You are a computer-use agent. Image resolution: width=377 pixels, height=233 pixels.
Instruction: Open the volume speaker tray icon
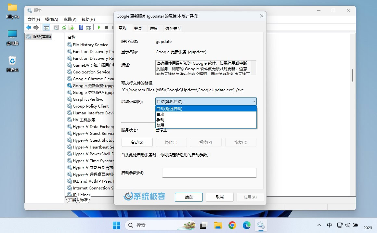(348, 225)
